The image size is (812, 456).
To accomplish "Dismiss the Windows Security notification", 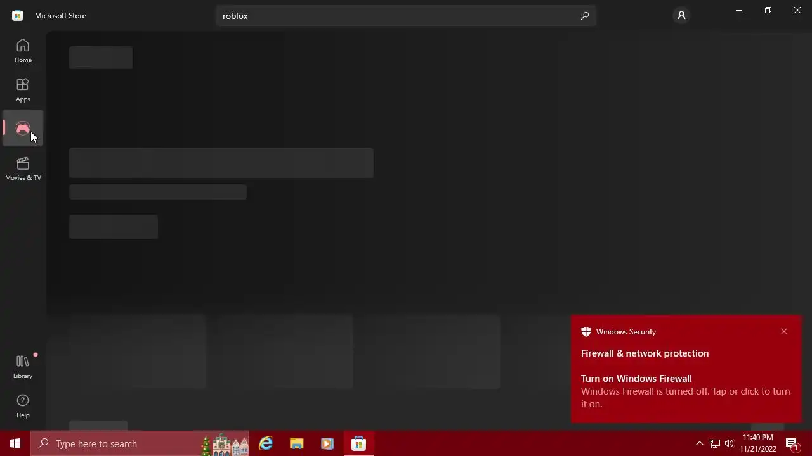I will point(784,331).
